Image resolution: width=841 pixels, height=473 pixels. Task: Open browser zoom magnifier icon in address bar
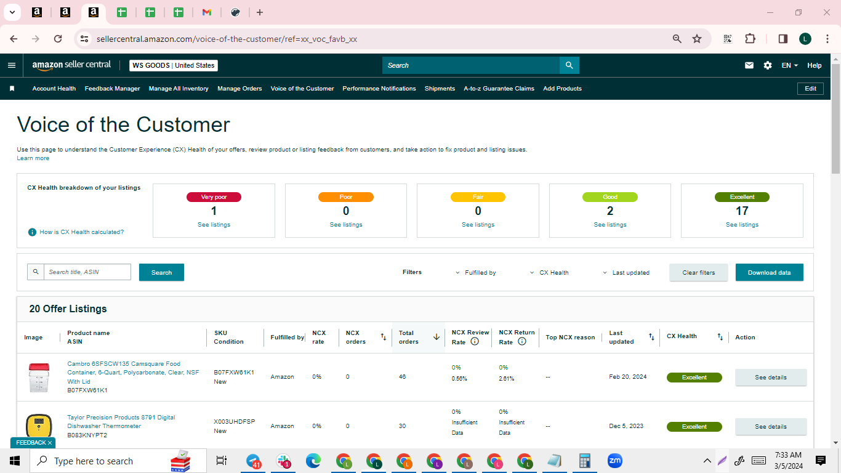[x=677, y=39]
